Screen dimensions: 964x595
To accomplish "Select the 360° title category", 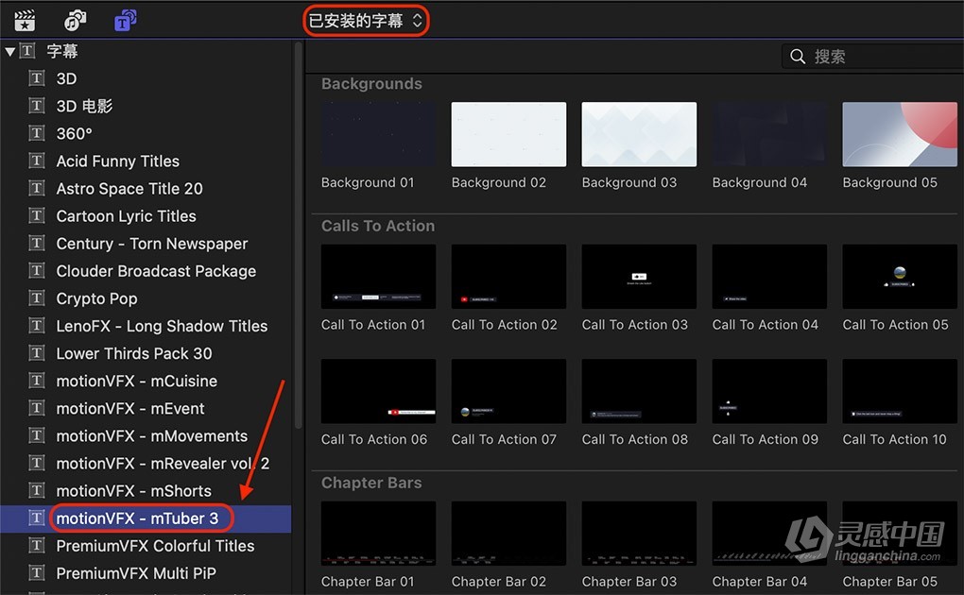I will click(x=74, y=133).
